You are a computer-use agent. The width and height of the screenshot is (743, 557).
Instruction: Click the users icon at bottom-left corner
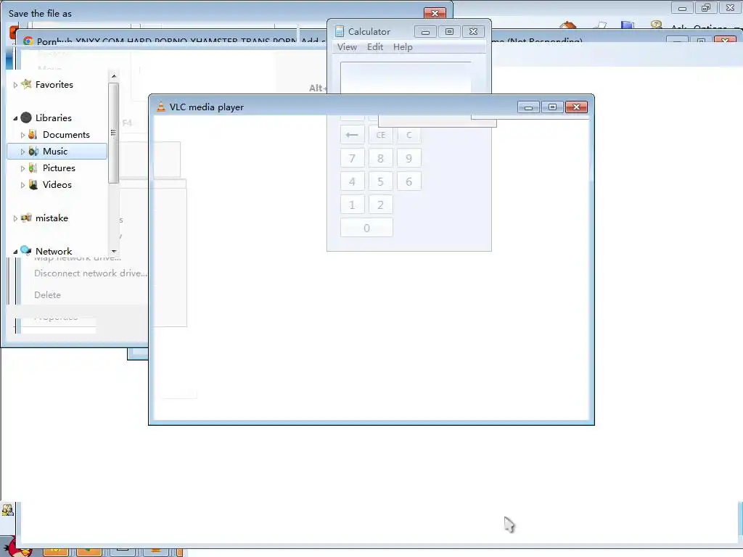[x=7, y=510]
